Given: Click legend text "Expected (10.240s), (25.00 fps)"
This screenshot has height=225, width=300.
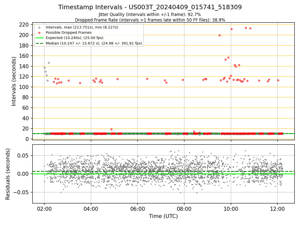Looking at the screenshot, I should click(x=74, y=38).
